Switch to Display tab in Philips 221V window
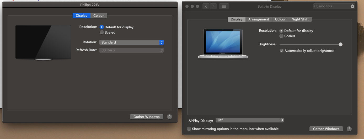364x139 pixels. tap(82, 16)
